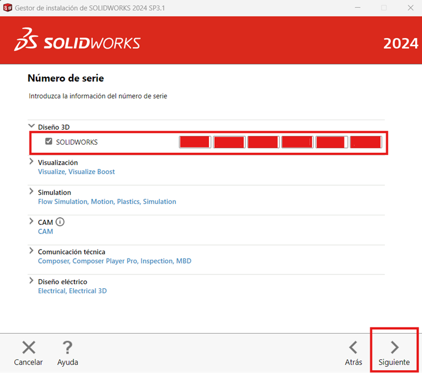Click the second serial number field
Screen dimensions: 422x373
point(229,142)
